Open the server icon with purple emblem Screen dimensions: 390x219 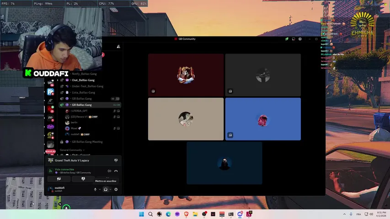pos(50,127)
